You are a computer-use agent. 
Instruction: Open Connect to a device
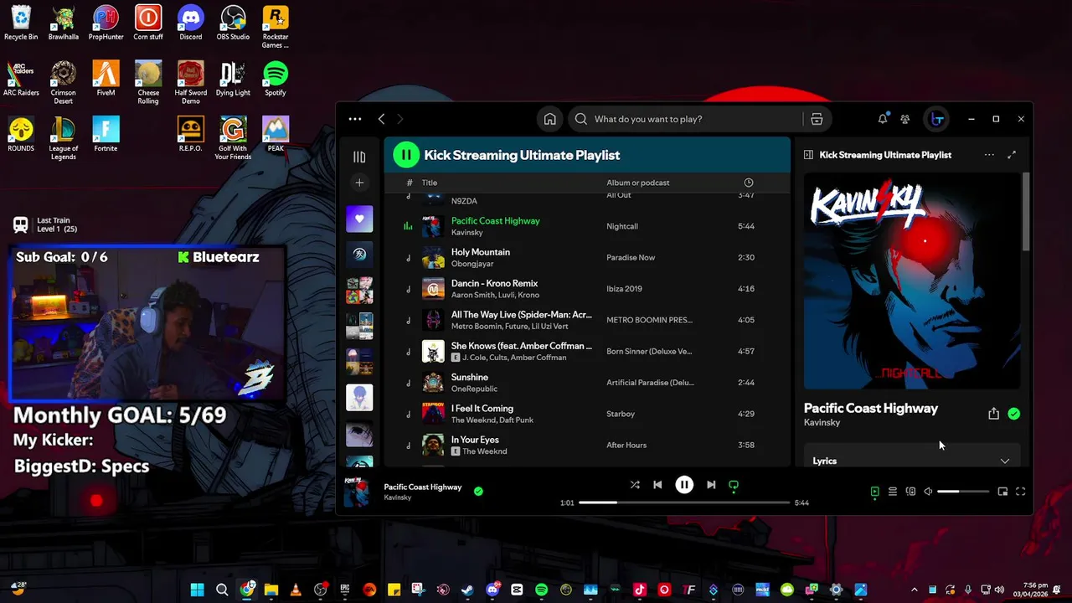(x=910, y=492)
